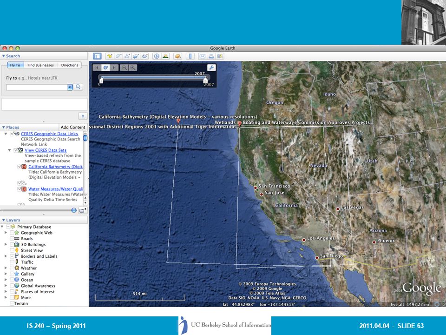This screenshot has width=446, height=335.
Task: Collapse CERES Geographic Data Links tree
Action: [6, 134]
